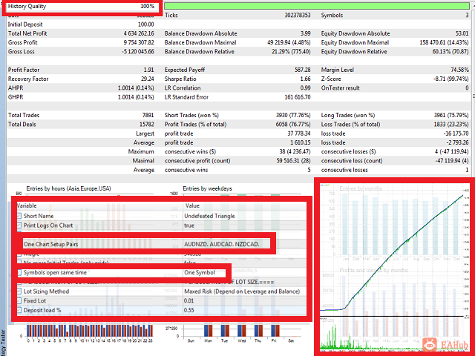Edit the AUDNZD. AUDCAD. NZDCAD. pairs value
The image size is (475, 356).
pyautogui.click(x=222, y=244)
